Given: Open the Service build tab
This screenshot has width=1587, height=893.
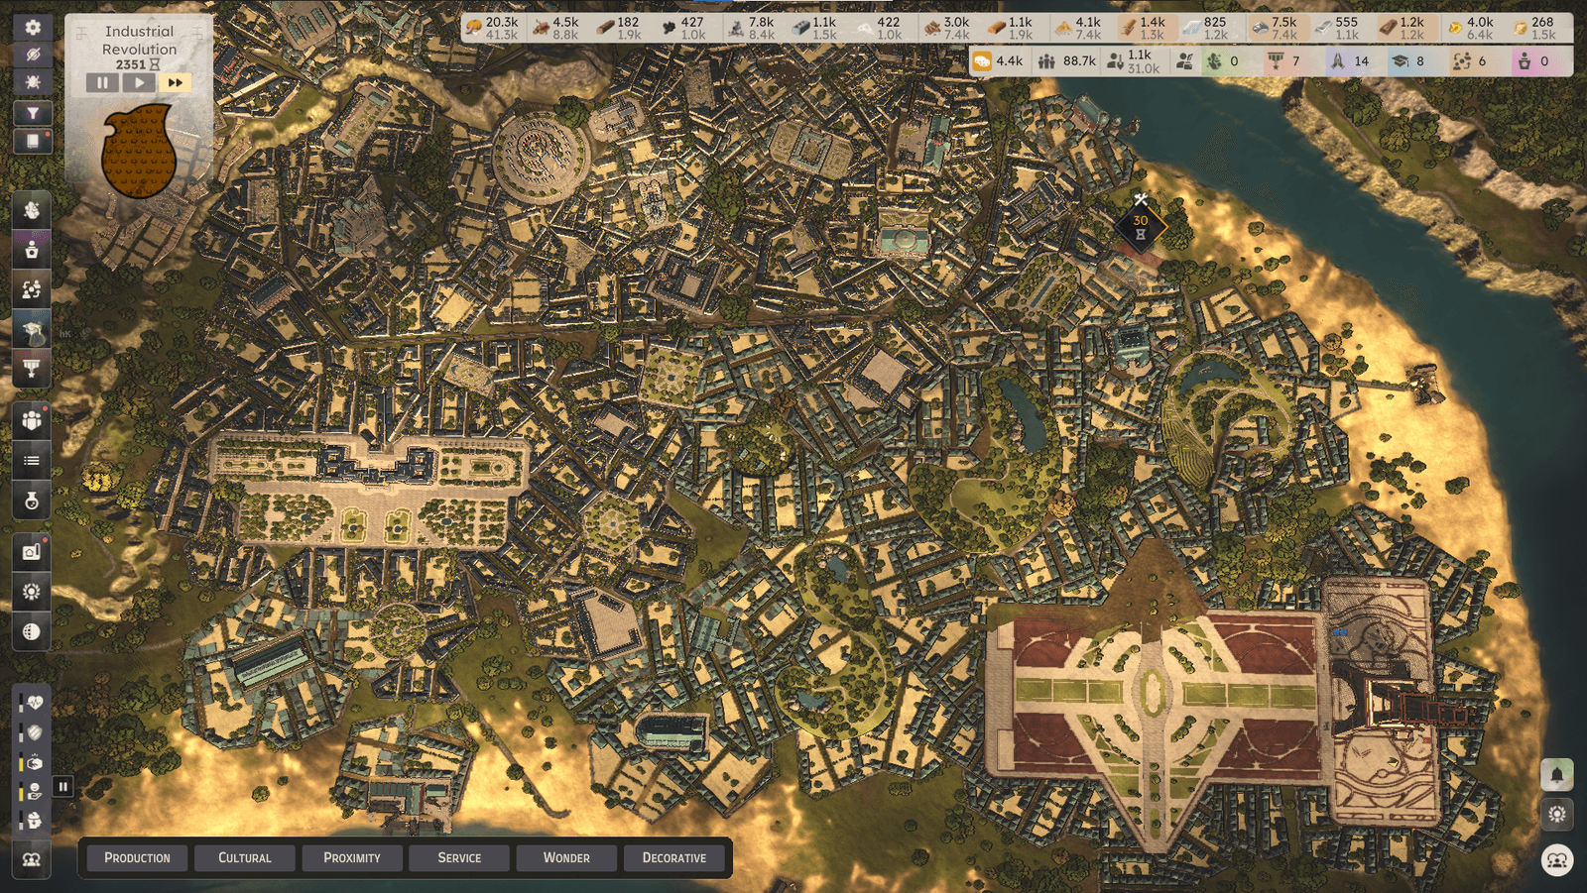Looking at the screenshot, I should pyautogui.click(x=459, y=858).
